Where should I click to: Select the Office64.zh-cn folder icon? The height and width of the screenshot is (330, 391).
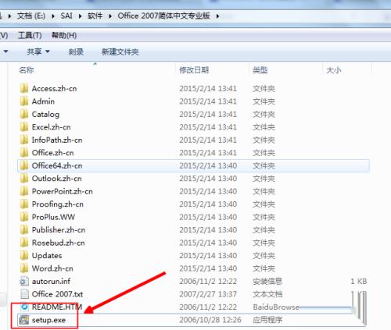coord(24,165)
